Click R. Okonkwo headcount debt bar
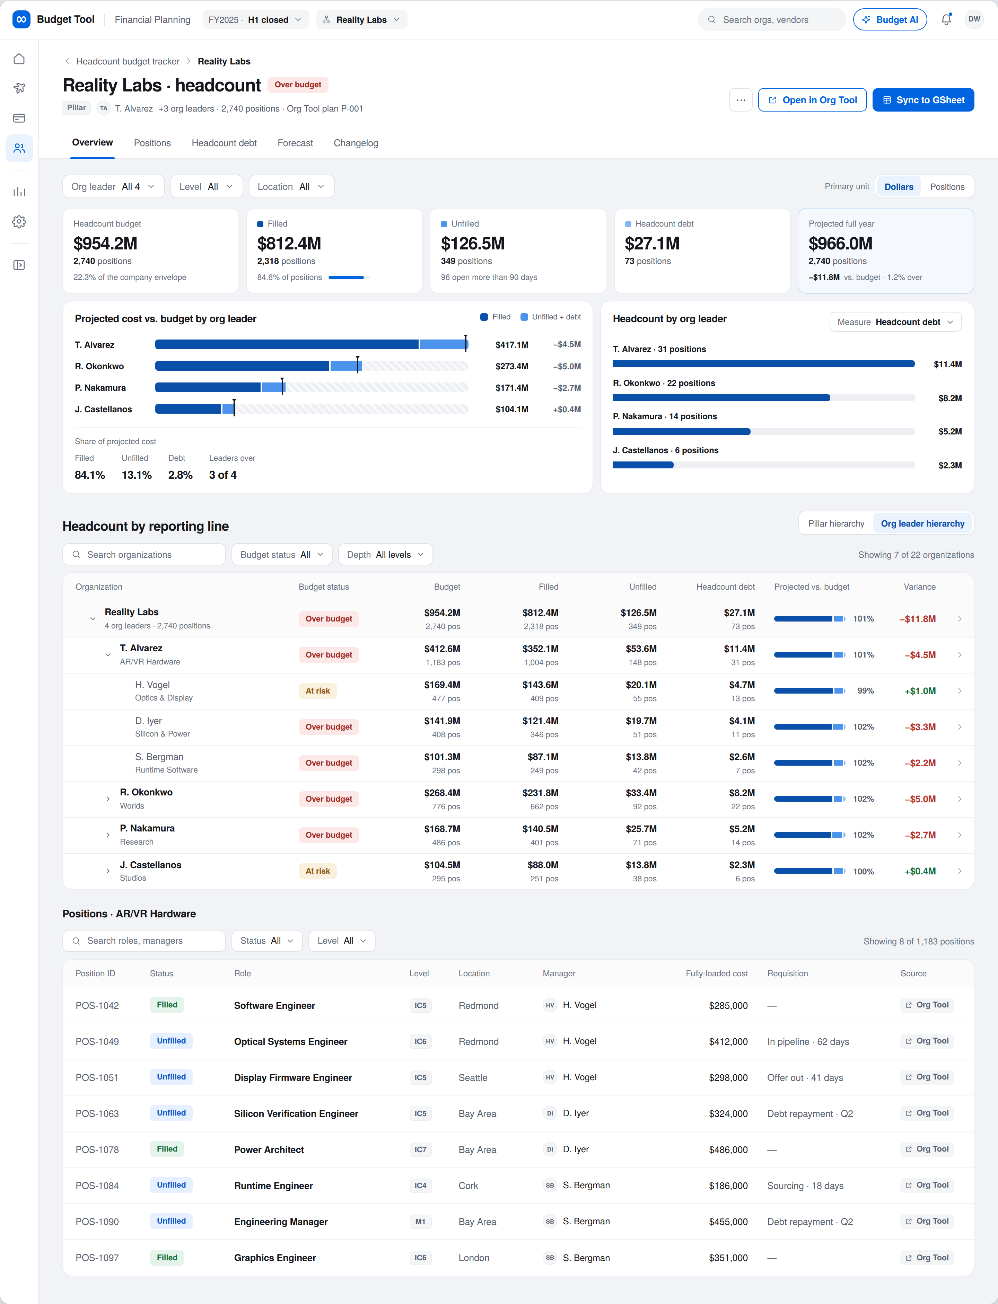 coord(763,398)
